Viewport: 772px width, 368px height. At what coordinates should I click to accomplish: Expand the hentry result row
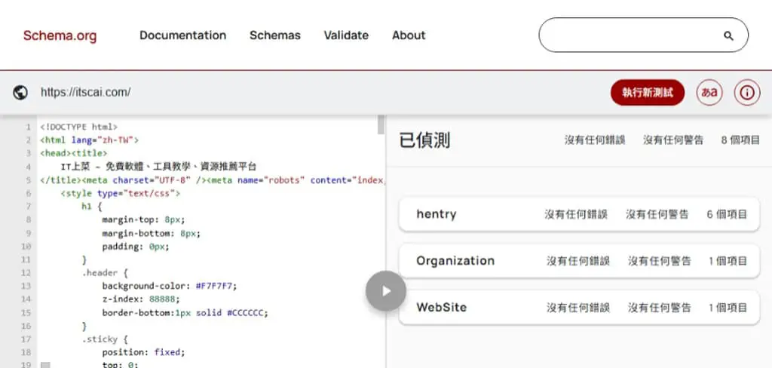pyautogui.click(x=579, y=214)
